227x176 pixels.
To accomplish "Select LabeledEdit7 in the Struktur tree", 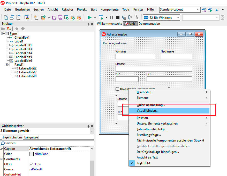I will pos(28,72).
